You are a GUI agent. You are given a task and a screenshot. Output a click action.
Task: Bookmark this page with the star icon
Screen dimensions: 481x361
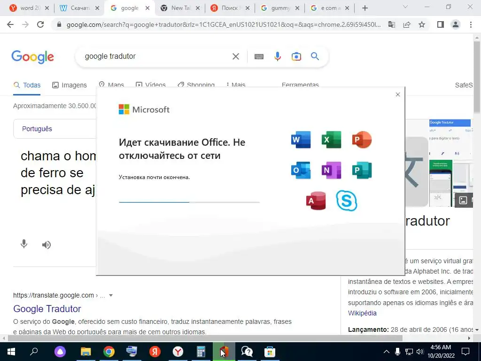(x=422, y=24)
